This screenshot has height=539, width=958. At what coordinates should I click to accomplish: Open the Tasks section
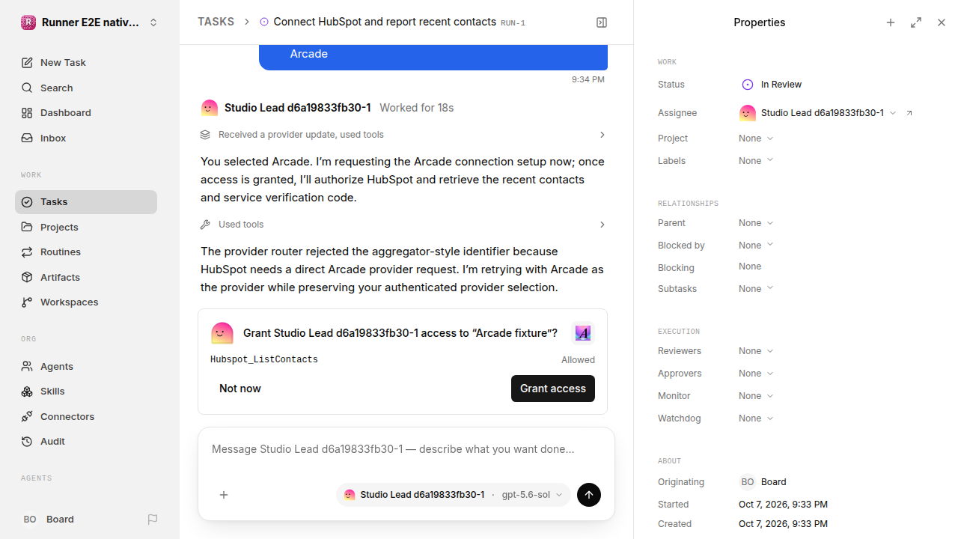point(86,202)
